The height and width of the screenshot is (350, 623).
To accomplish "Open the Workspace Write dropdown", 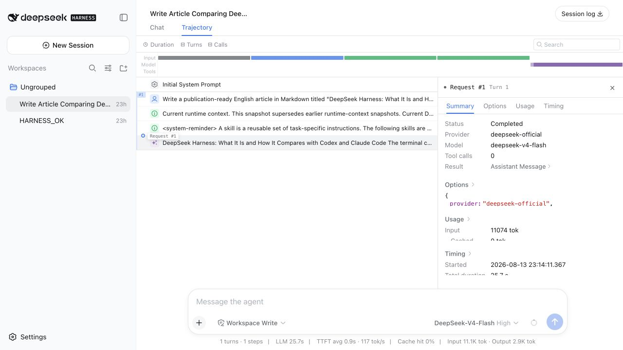I will (252, 323).
